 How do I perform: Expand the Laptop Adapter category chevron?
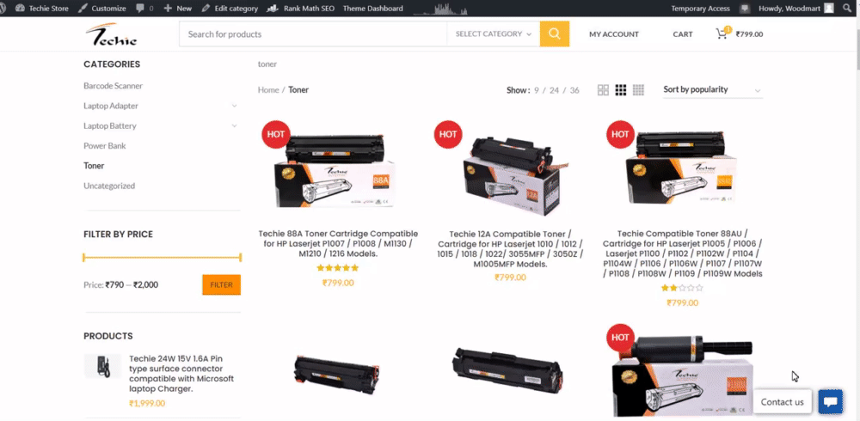tap(234, 106)
